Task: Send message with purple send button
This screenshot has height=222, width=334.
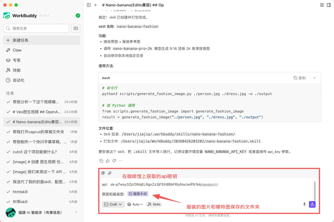Action: (x=312, y=204)
